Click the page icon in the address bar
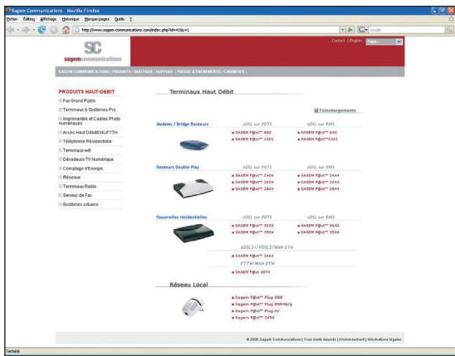This screenshot has height=356, width=455. click(77, 30)
